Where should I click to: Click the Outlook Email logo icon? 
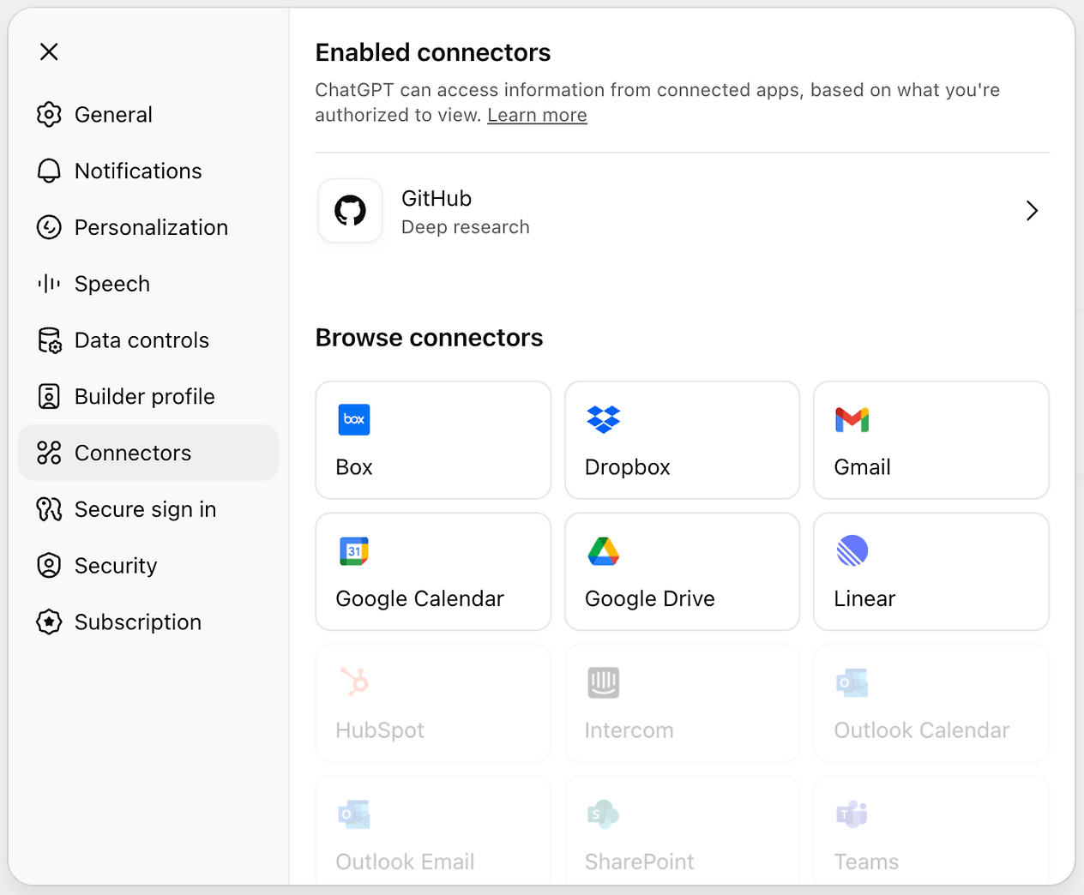pos(354,814)
